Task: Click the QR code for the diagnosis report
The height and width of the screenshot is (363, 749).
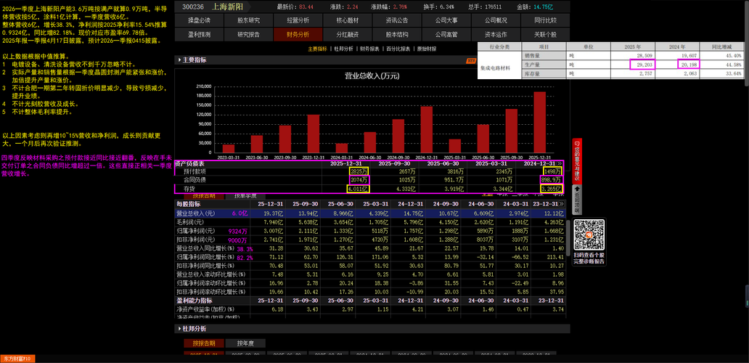Action: click(589, 235)
